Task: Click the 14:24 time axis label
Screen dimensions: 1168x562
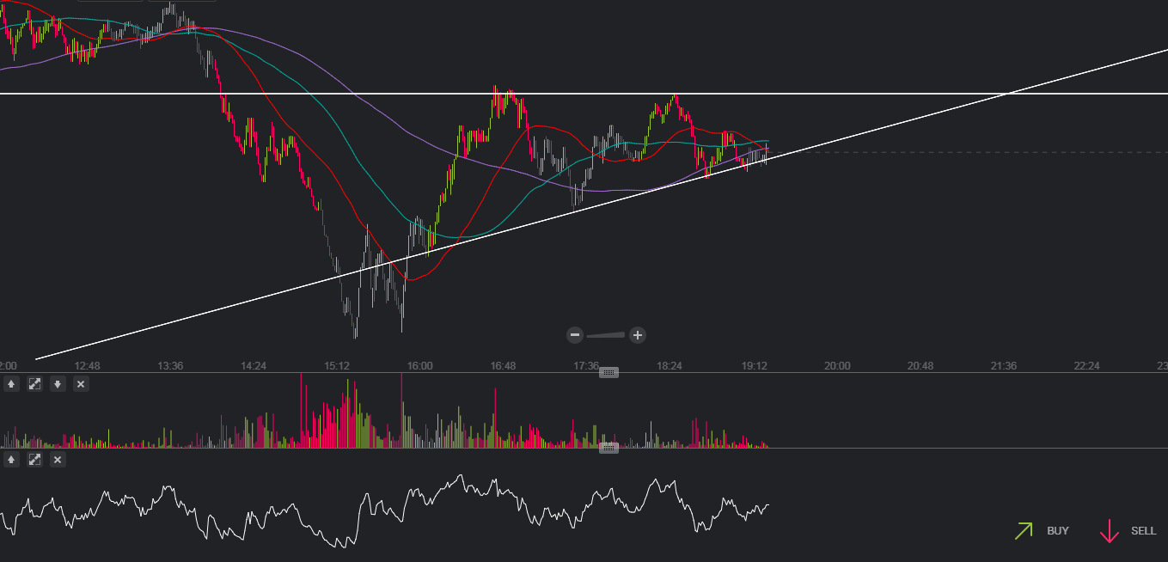Action: (254, 366)
